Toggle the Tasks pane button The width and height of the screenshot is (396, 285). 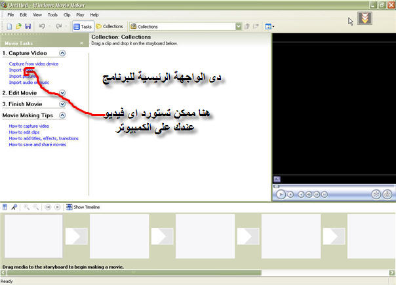83,26
